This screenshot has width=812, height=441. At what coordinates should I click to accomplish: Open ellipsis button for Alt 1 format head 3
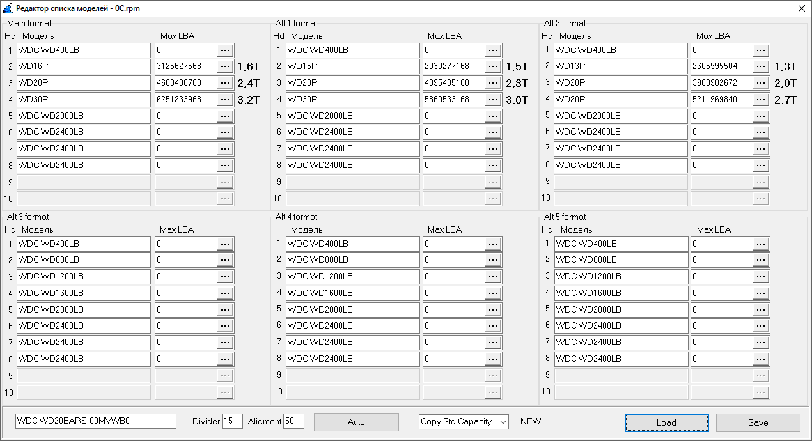tap(493, 83)
